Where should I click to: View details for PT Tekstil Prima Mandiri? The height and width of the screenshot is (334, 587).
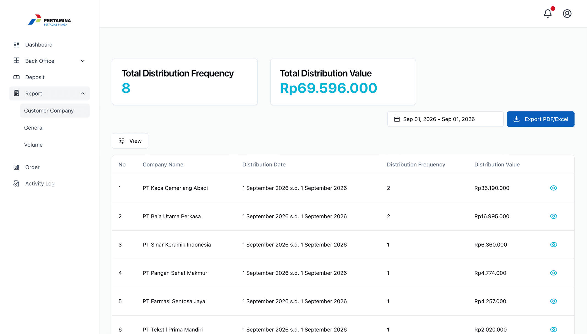coord(553,329)
